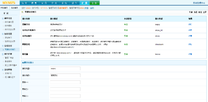This screenshot has height=102, width=208.
Task: Click 前进 forward link
Action: tap(200, 12)
